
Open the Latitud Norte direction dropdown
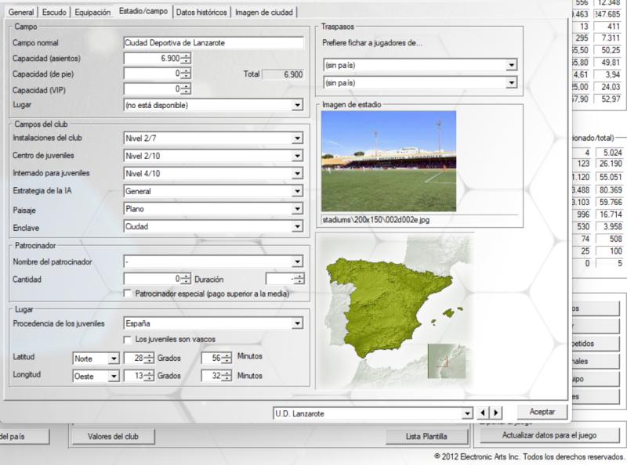click(x=114, y=359)
